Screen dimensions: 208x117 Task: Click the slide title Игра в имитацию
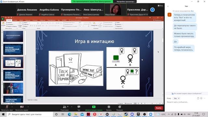pos(94,41)
